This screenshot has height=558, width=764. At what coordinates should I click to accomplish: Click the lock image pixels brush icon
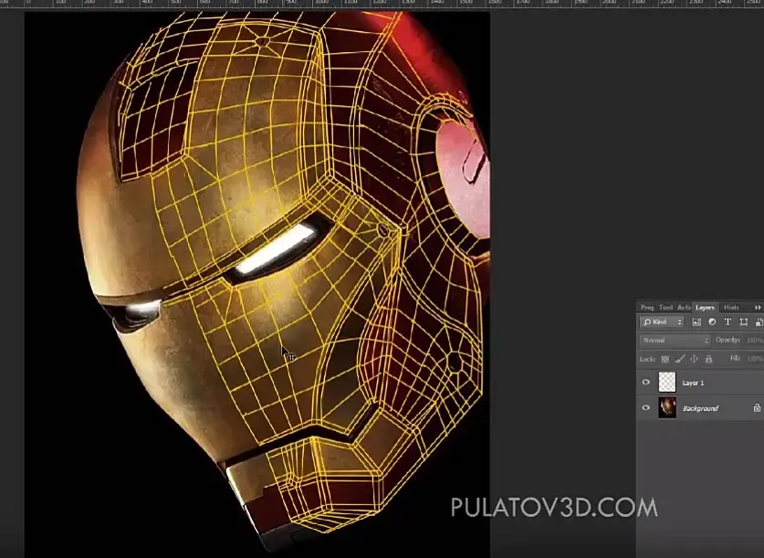680,359
